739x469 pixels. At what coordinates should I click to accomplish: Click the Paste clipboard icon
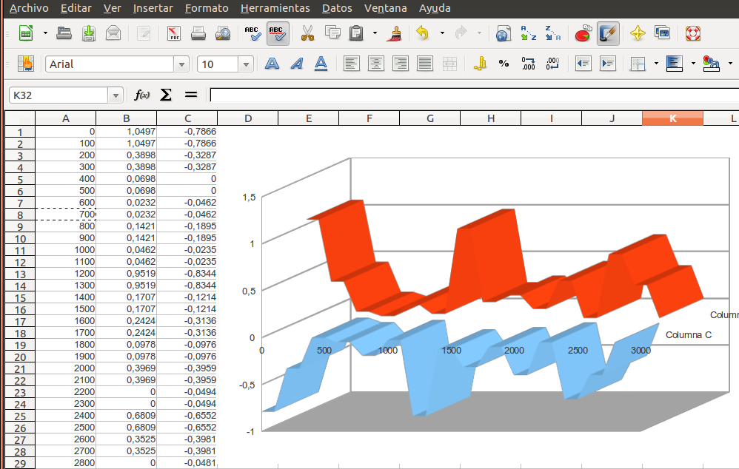(356, 33)
